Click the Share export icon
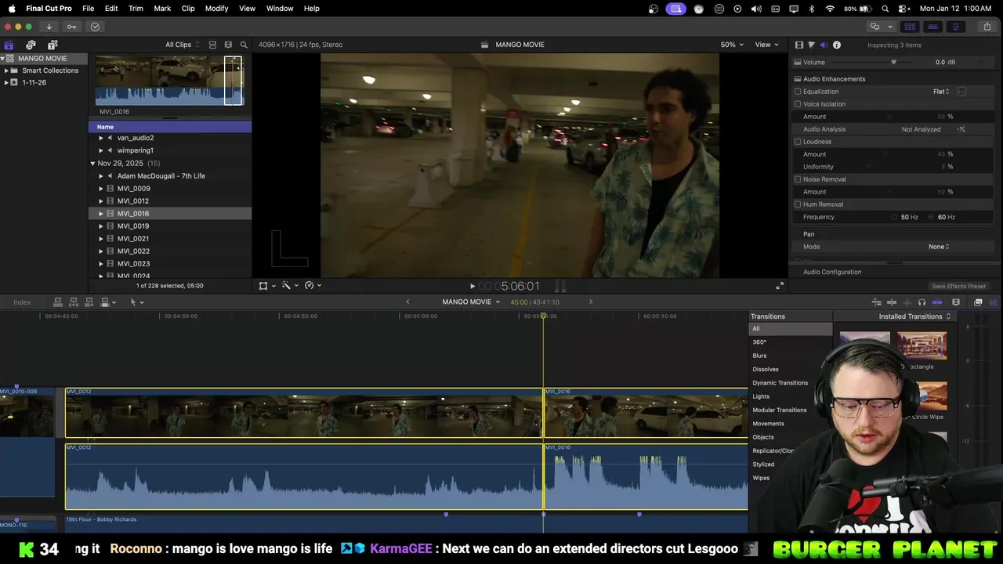 pos(987,27)
